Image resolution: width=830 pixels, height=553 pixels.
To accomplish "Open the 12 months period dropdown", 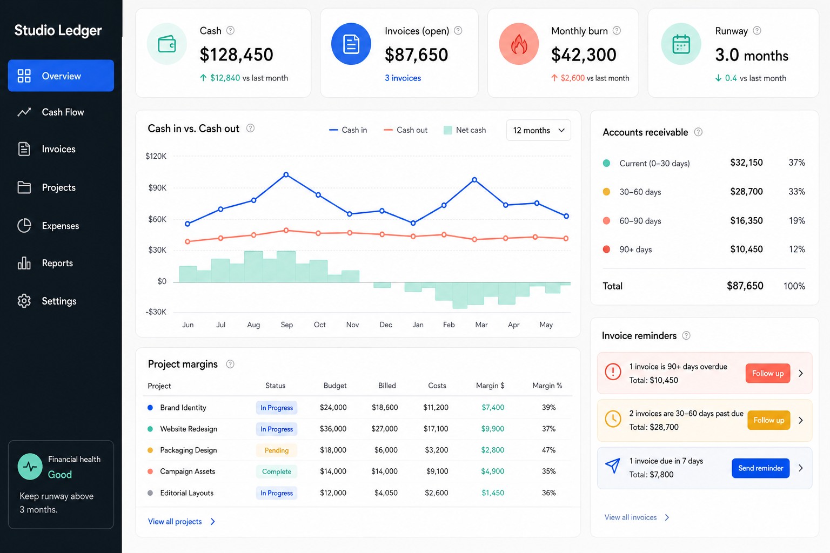I will coord(538,130).
